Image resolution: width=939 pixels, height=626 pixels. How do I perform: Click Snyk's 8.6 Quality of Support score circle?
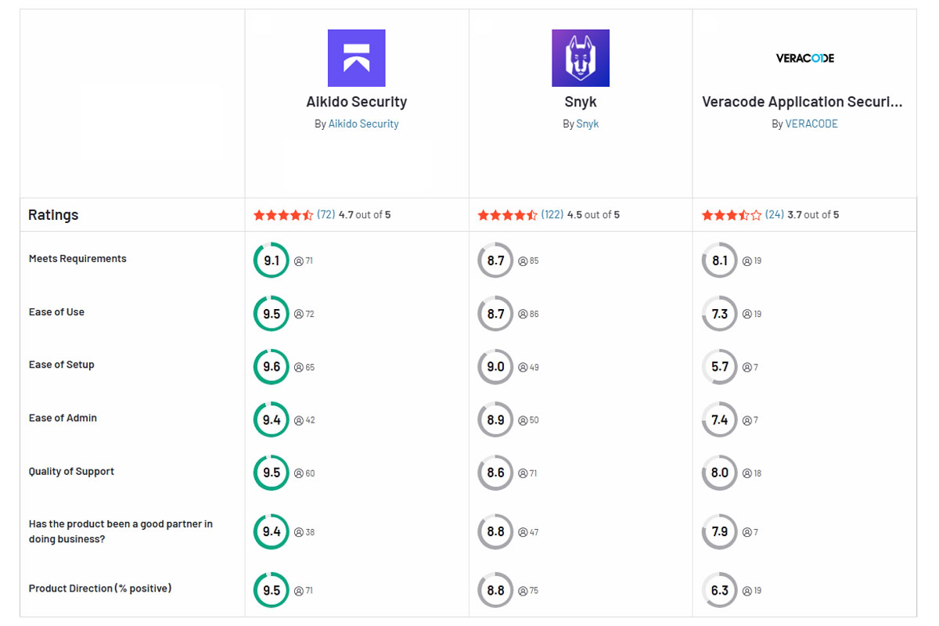tap(496, 473)
